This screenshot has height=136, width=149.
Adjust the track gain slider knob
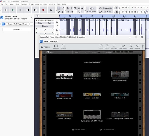[45, 30]
